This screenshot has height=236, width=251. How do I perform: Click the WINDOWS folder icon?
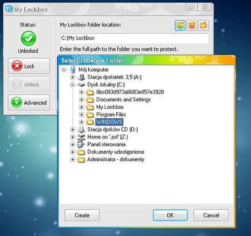pyautogui.click(x=90, y=122)
